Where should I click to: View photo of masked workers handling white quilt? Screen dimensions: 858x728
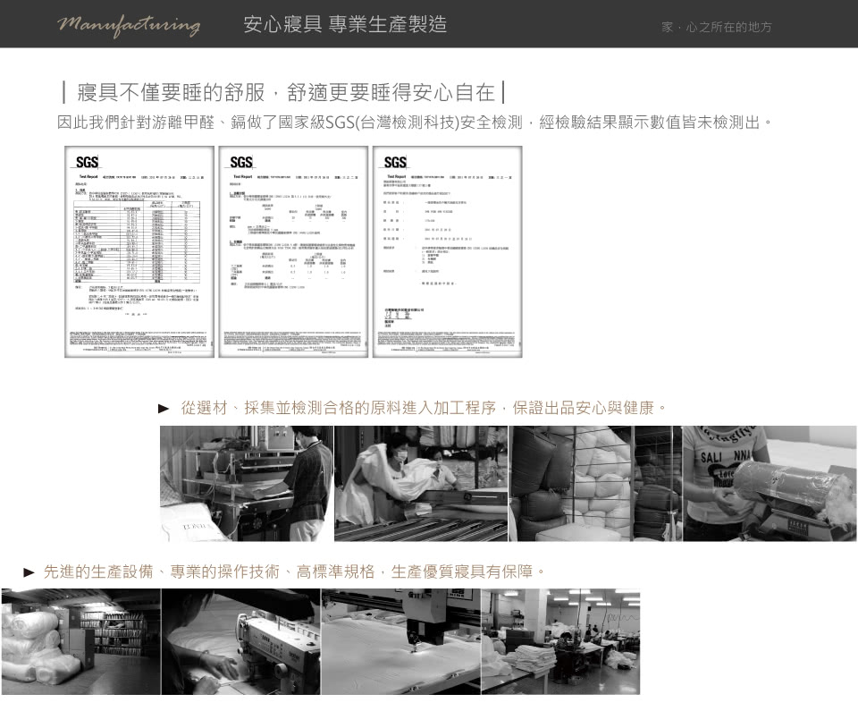pyautogui.click(x=420, y=483)
